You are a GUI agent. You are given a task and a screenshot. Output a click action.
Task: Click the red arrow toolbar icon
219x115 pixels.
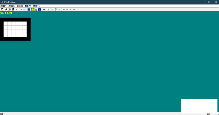pyautogui.click(x=44, y=10)
